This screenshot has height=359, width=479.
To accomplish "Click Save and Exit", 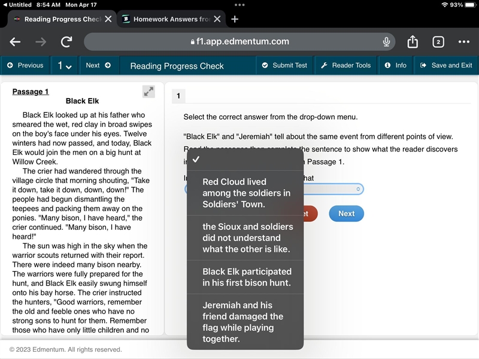I will pos(446,65).
